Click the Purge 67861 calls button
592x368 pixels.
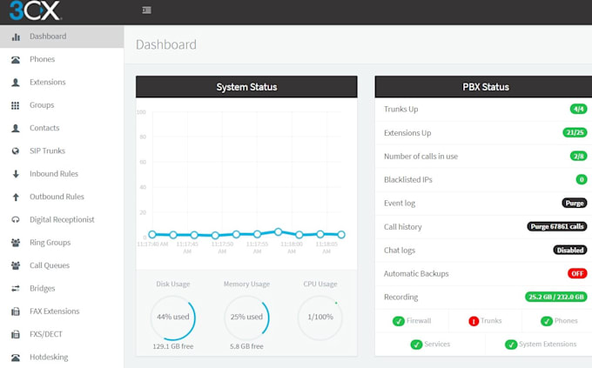click(557, 226)
